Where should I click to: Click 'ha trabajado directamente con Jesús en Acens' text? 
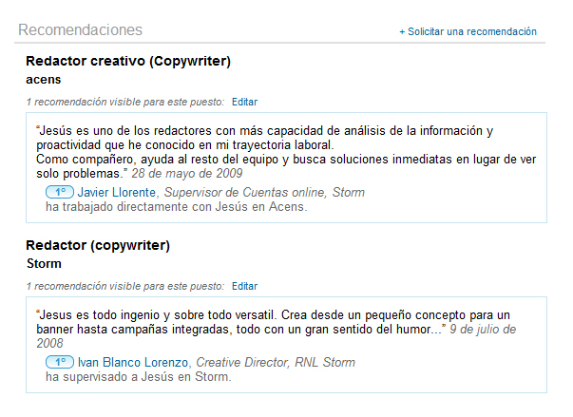(x=176, y=206)
